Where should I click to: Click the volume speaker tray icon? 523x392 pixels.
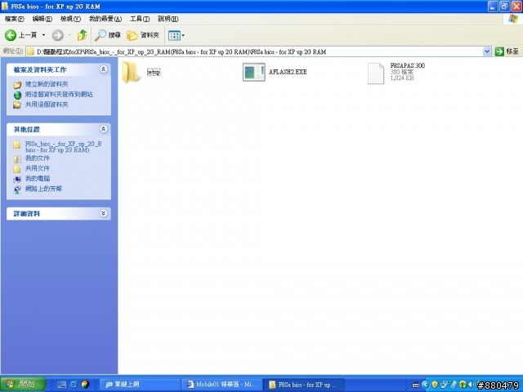pyautogui.click(x=472, y=385)
